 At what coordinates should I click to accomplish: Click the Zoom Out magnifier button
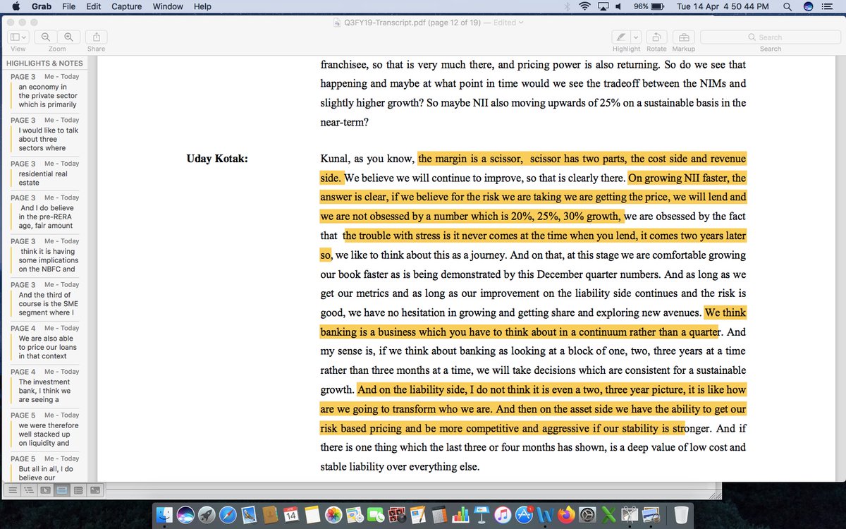[45, 37]
